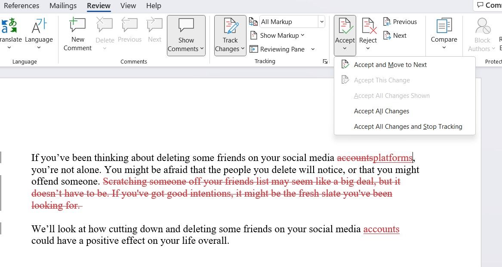Click the underlined inserted word 'accounts'

381,229
